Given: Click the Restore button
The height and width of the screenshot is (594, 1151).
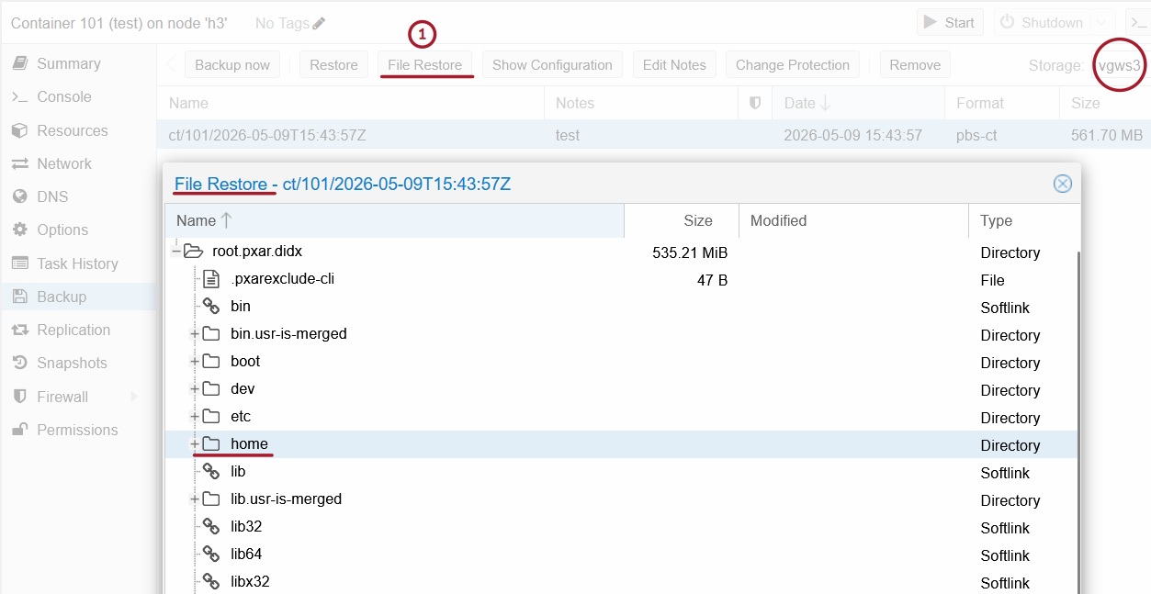Looking at the screenshot, I should (333, 65).
